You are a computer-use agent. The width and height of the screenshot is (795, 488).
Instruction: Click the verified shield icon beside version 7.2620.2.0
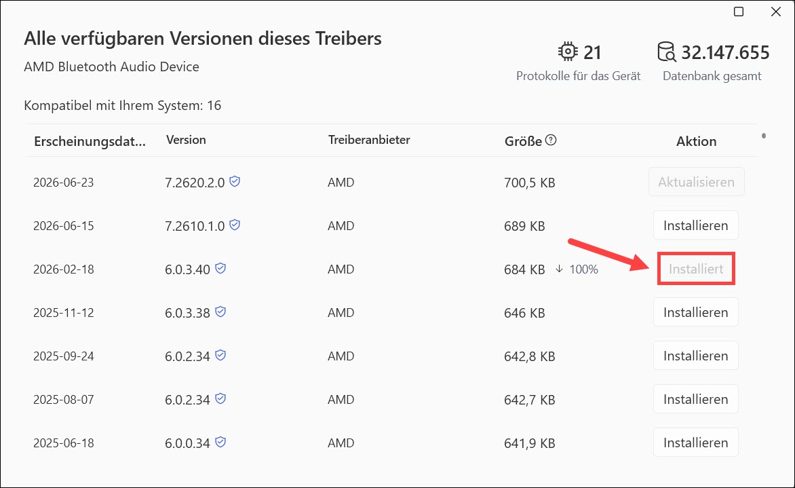tap(235, 181)
